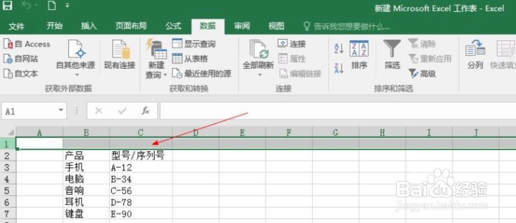Select cell containing 电脑
The height and width of the screenshot is (223, 516).
[x=86, y=179]
